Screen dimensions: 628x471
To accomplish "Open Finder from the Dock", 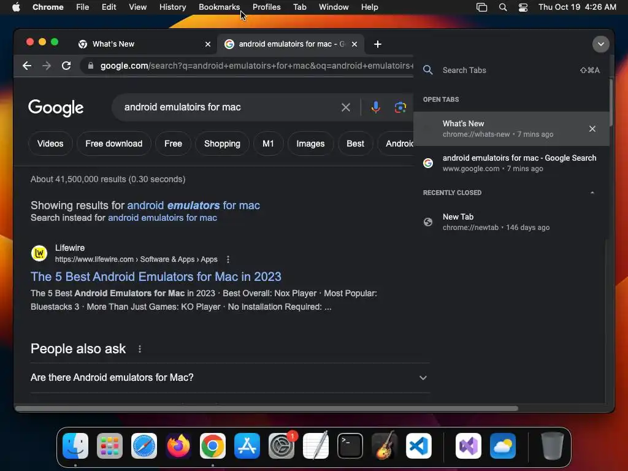I will click(x=75, y=446).
